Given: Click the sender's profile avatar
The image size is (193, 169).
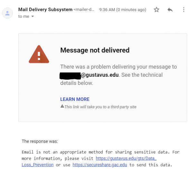Looking at the screenshot, I should click(x=7, y=13).
